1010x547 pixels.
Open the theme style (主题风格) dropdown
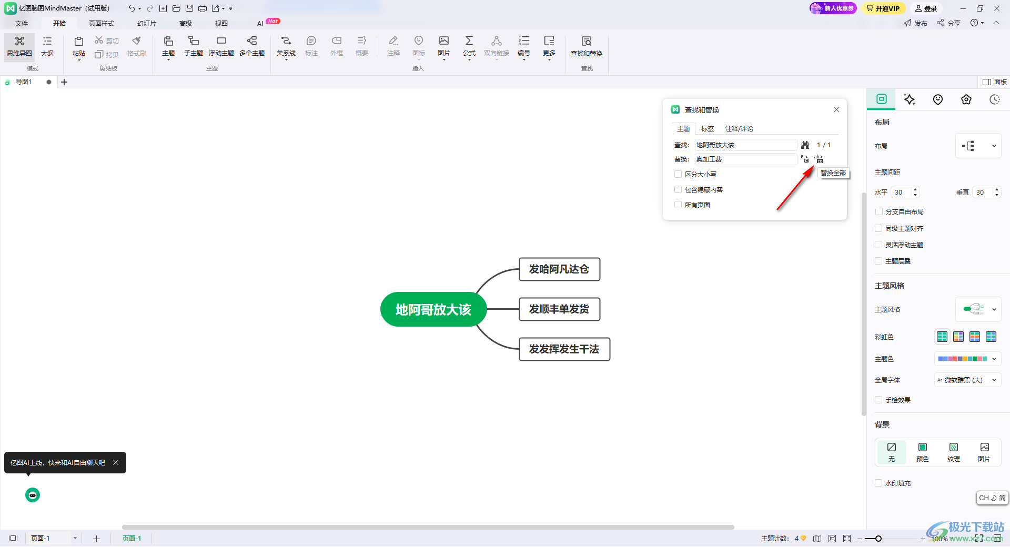978,309
